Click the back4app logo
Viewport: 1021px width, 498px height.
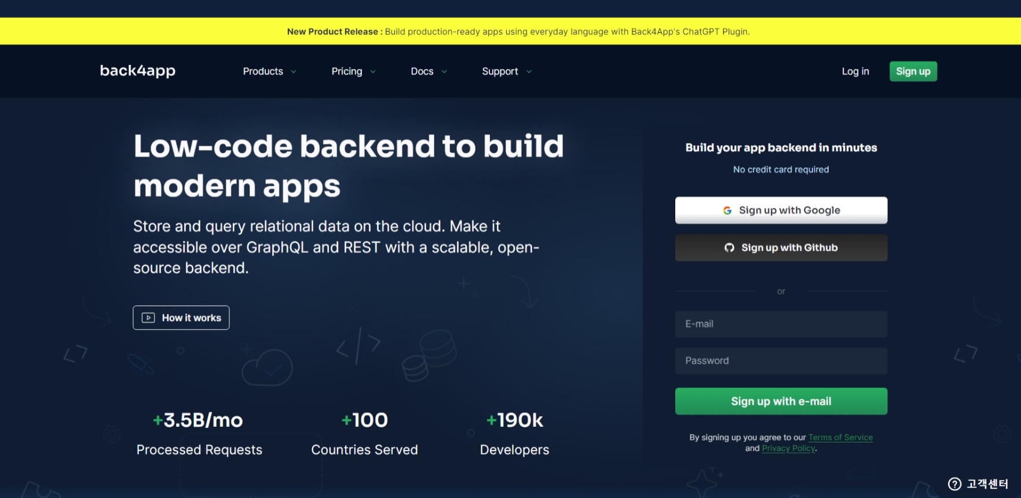(x=138, y=71)
